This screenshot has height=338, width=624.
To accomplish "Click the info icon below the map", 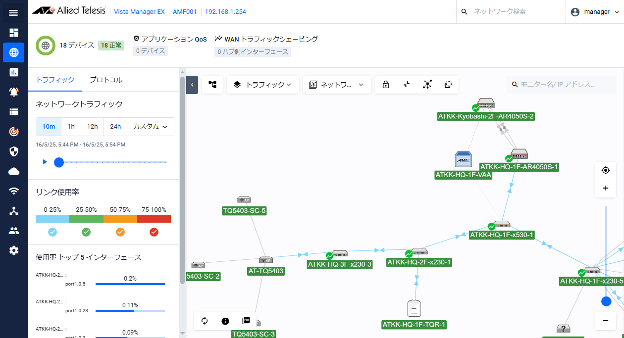I will pos(225,321).
